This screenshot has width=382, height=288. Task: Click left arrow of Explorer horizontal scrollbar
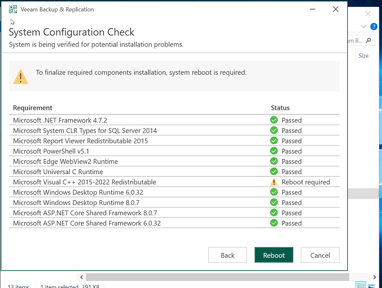tap(82, 277)
